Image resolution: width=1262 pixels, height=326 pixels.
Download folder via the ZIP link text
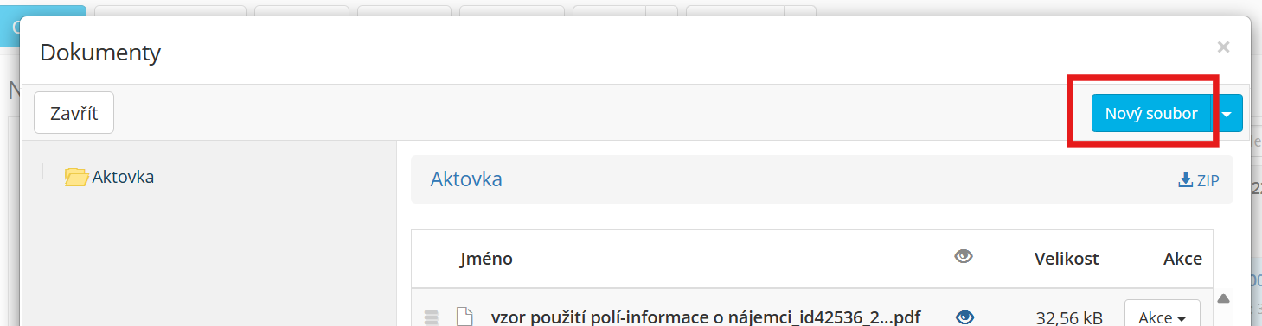click(1208, 181)
